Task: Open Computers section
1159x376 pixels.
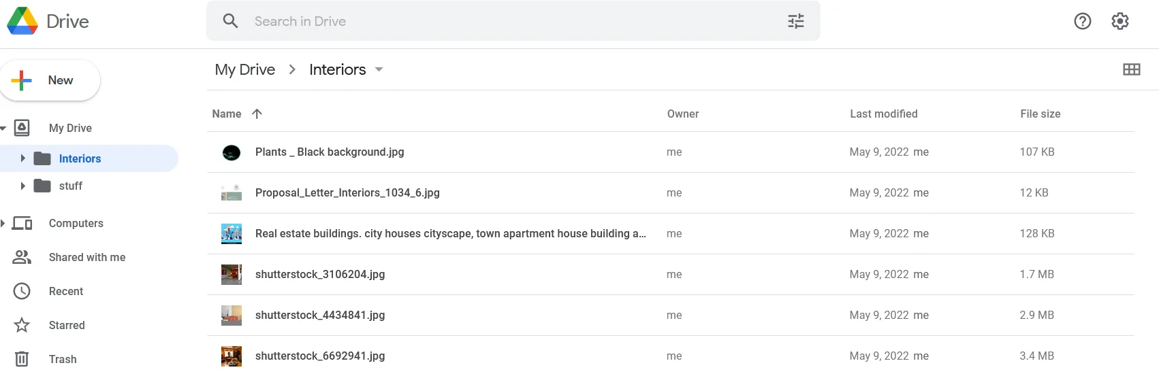Action: tap(76, 223)
